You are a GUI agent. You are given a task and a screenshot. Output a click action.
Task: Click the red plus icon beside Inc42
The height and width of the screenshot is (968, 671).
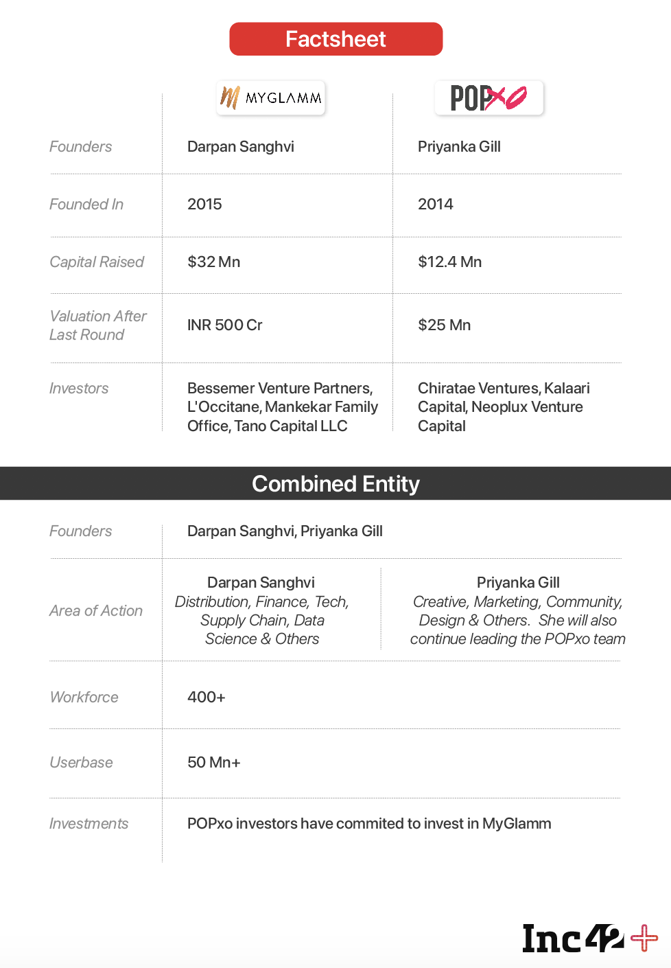click(x=644, y=938)
